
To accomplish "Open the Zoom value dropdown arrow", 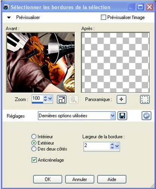I will [50, 99].
